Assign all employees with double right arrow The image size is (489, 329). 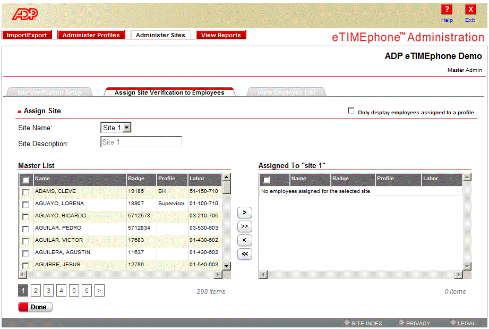pyautogui.click(x=244, y=226)
